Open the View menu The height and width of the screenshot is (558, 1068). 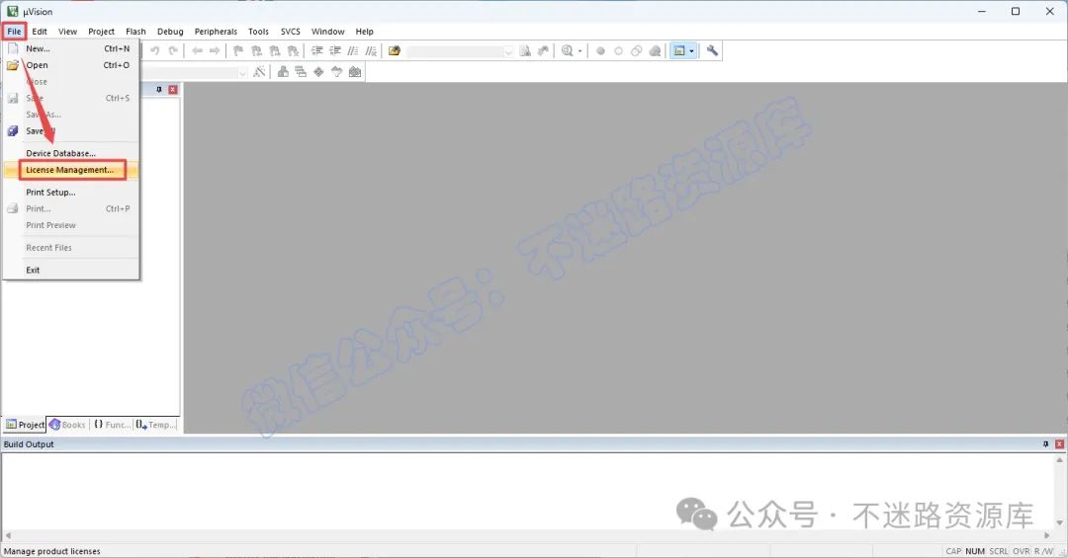(67, 32)
